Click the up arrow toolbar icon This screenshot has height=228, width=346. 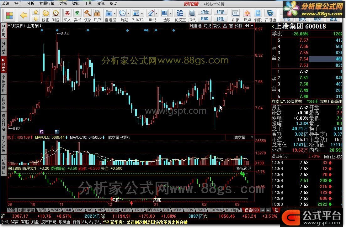click(36, 12)
